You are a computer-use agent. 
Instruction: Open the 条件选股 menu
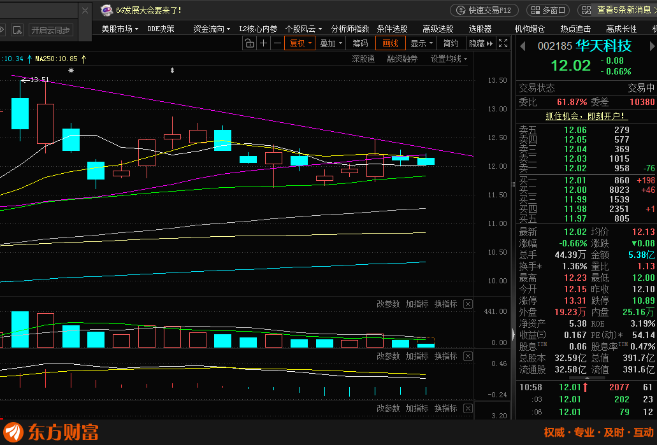click(392, 29)
